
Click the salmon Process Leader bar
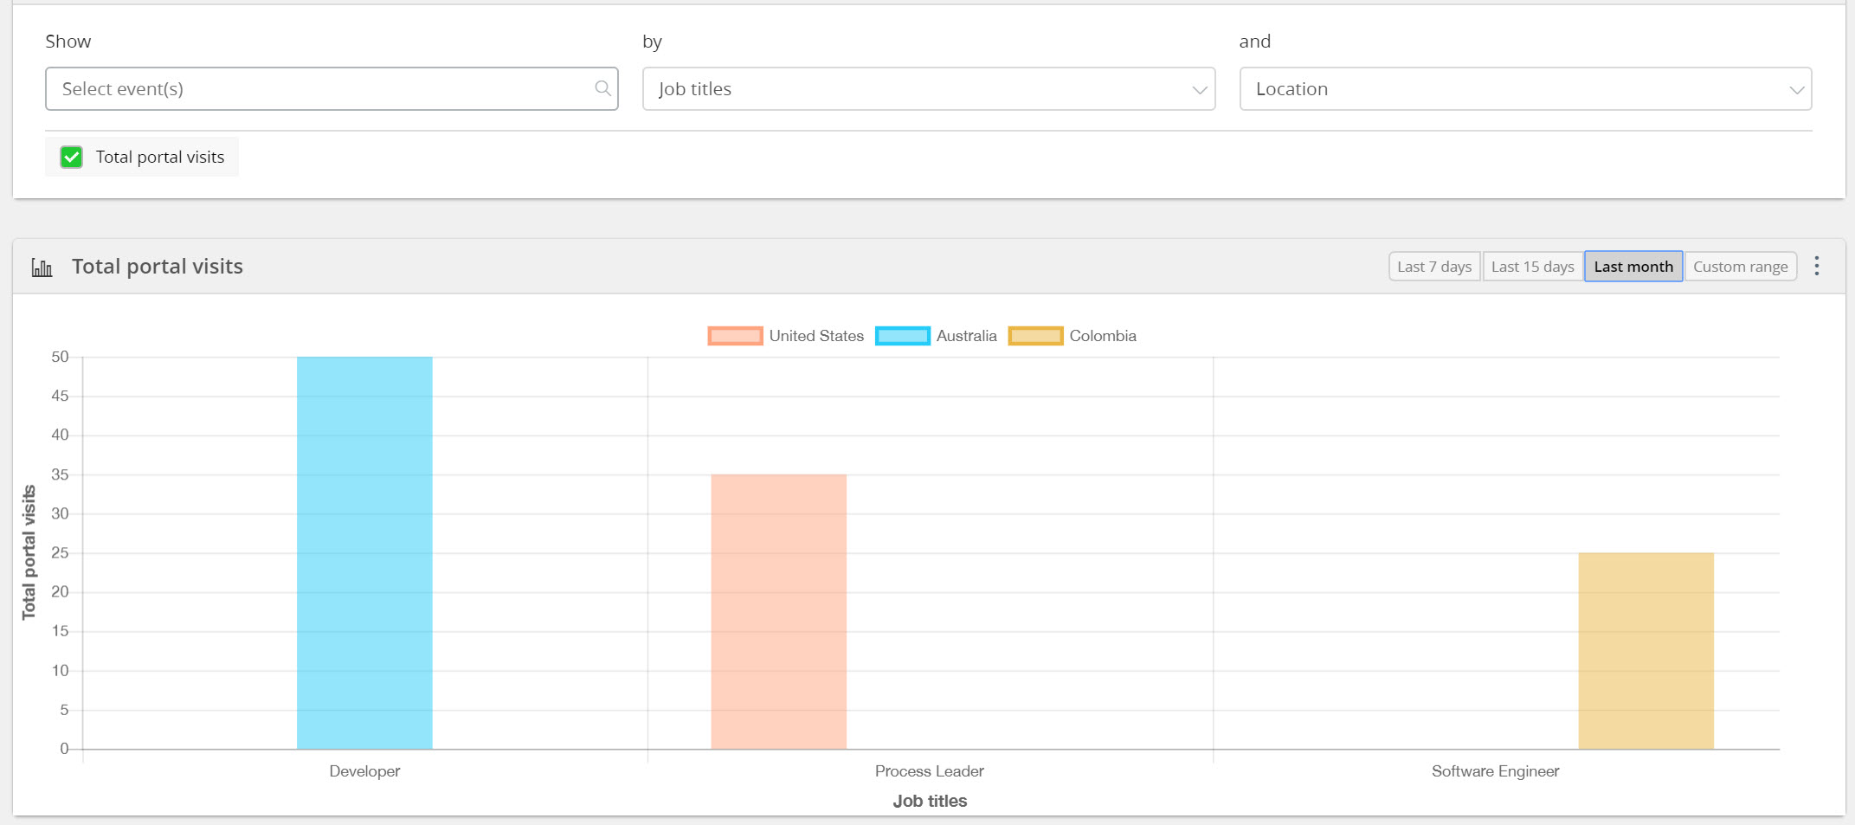779,612
